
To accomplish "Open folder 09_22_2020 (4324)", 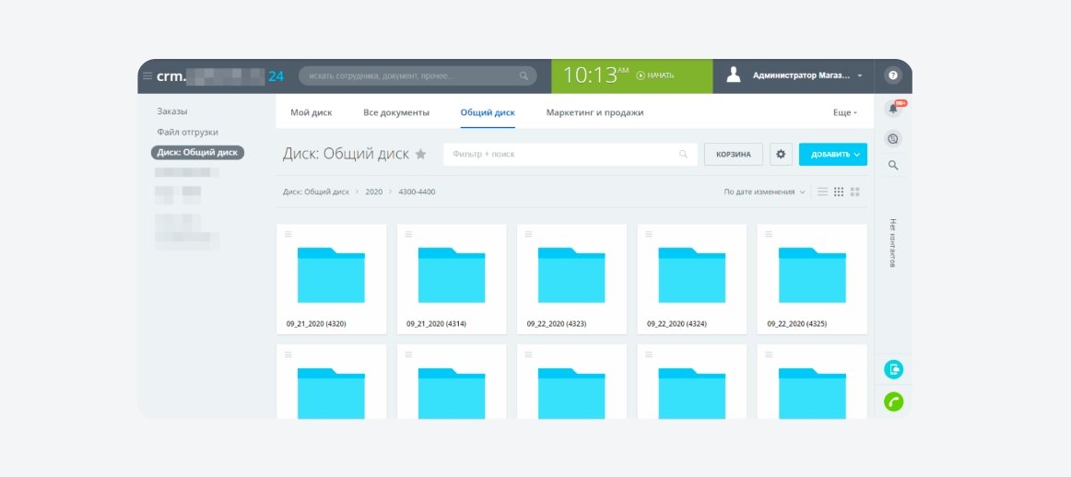I will point(692,275).
